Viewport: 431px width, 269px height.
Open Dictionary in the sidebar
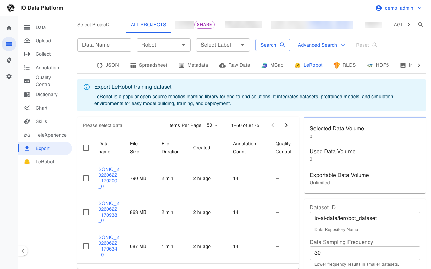coord(45,94)
